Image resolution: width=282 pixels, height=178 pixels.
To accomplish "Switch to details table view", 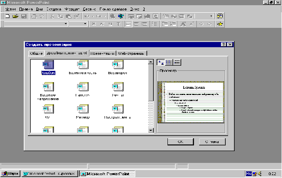I will click(177, 62).
